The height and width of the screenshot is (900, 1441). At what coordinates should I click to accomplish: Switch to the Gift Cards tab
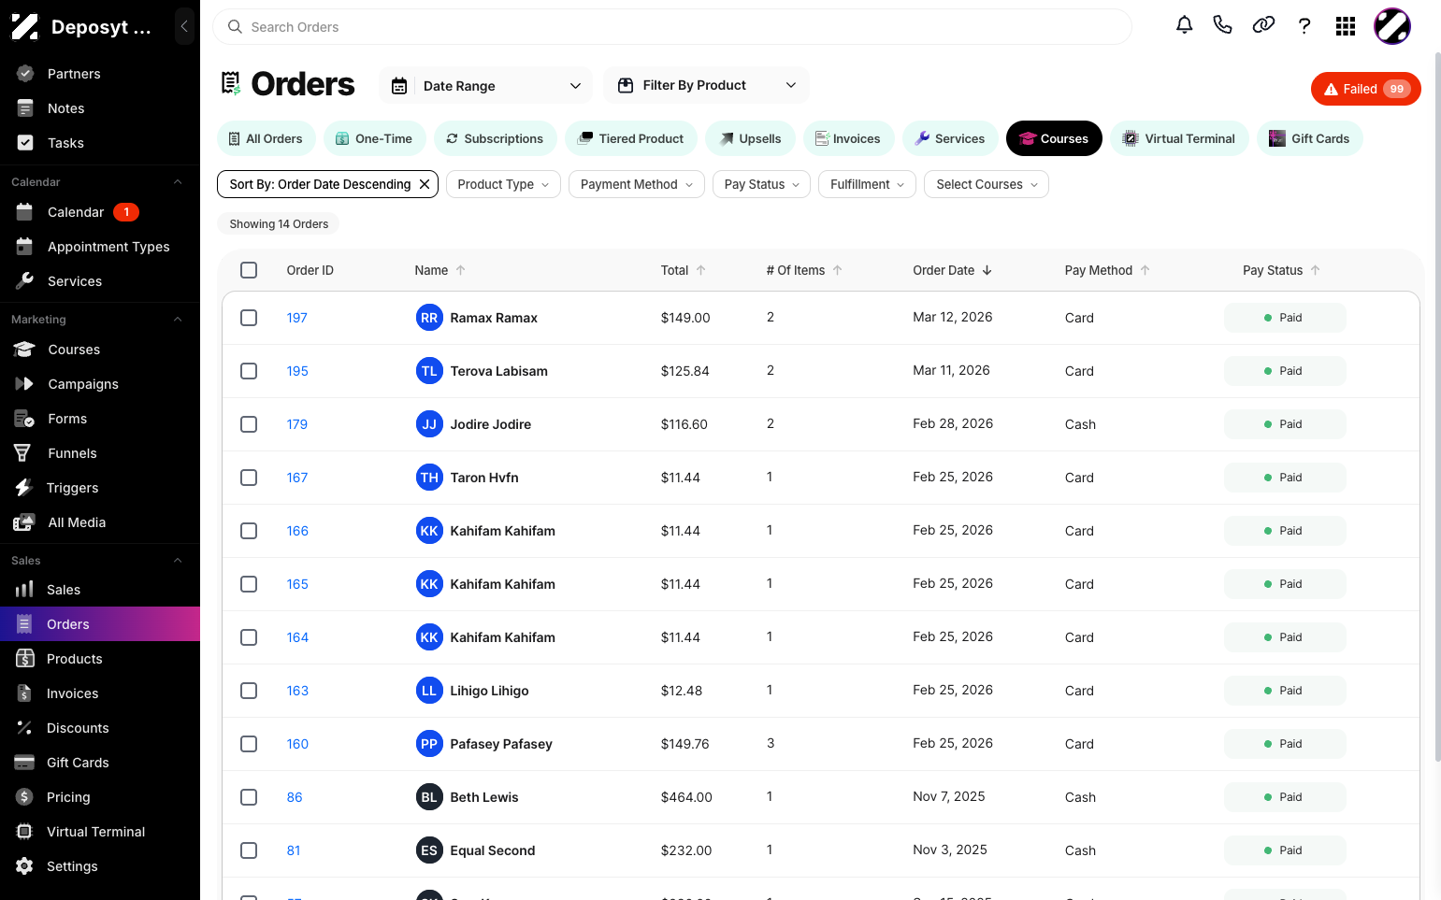tap(1309, 138)
